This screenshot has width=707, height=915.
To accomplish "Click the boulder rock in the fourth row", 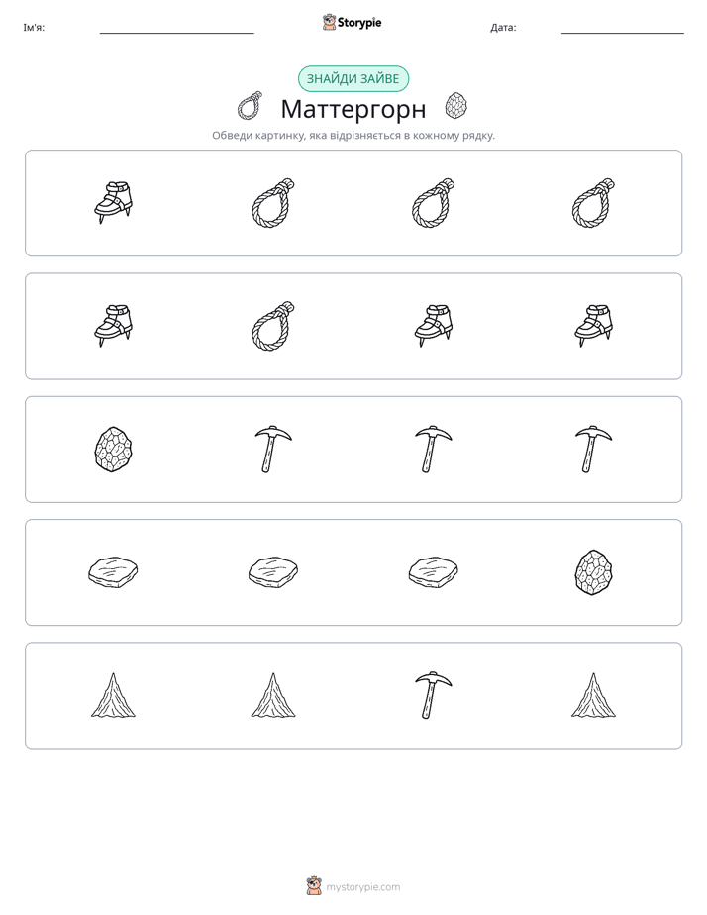I will coord(593,572).
